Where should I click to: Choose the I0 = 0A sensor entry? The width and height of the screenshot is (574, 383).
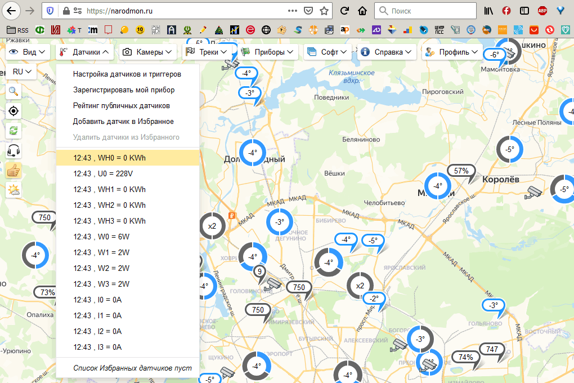[127, 300]
